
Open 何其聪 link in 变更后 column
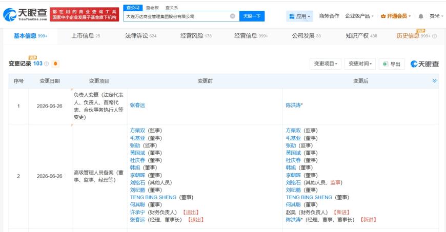coord(293,205)
